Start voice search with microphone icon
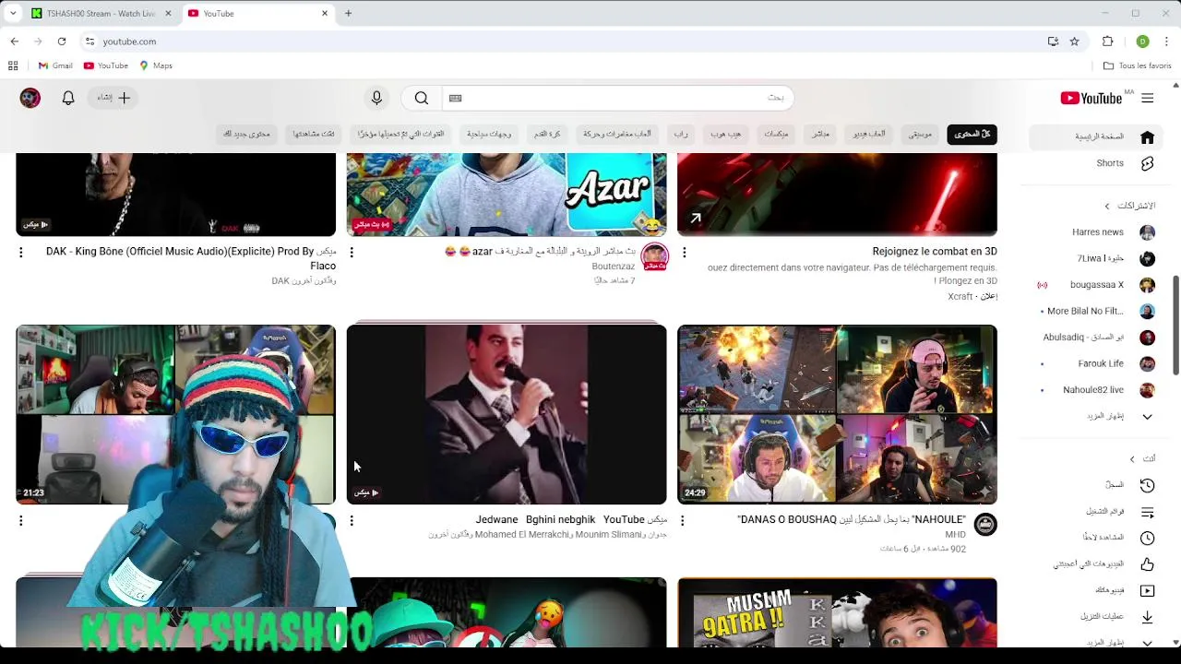 click(x=376, y=98)
